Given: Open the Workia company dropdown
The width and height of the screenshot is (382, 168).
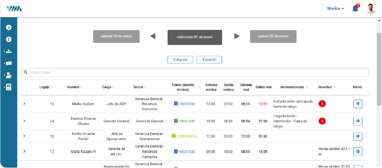Looking at the screenshot, I should point(336,8).
